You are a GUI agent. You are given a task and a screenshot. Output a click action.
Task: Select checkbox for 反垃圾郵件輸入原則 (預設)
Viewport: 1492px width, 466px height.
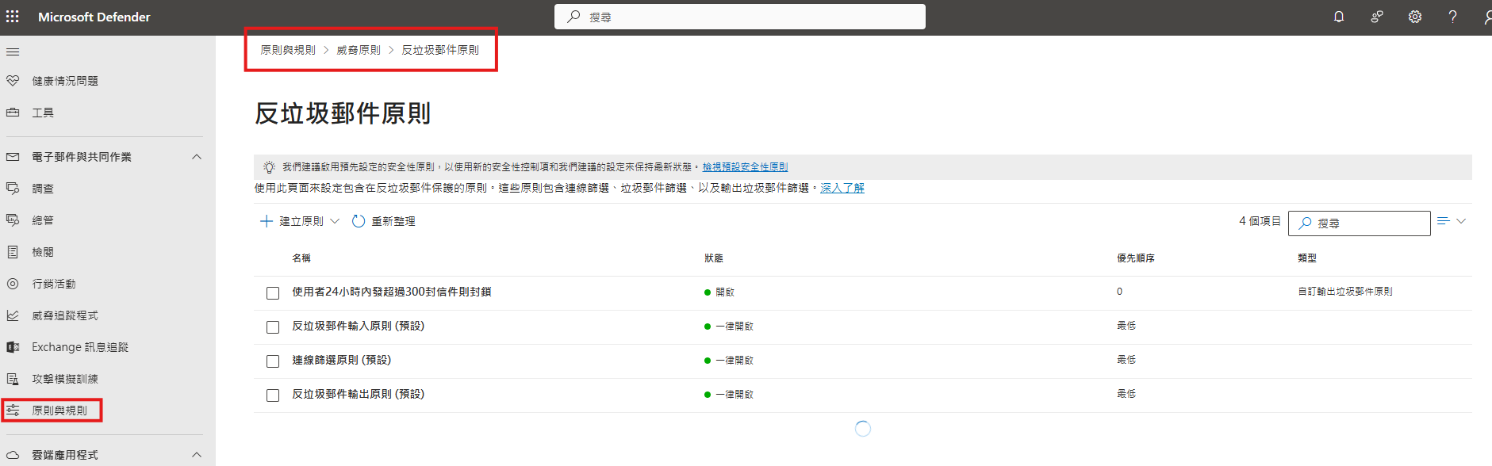coord(273,327)
